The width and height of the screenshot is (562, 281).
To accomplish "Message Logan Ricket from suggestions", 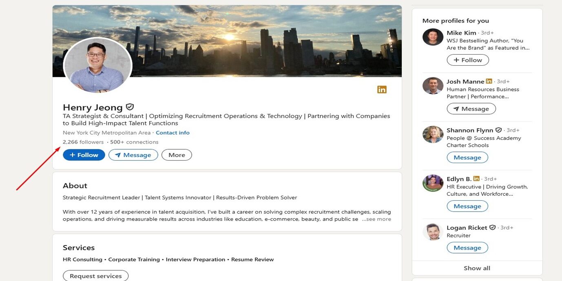I will point(467,248).
